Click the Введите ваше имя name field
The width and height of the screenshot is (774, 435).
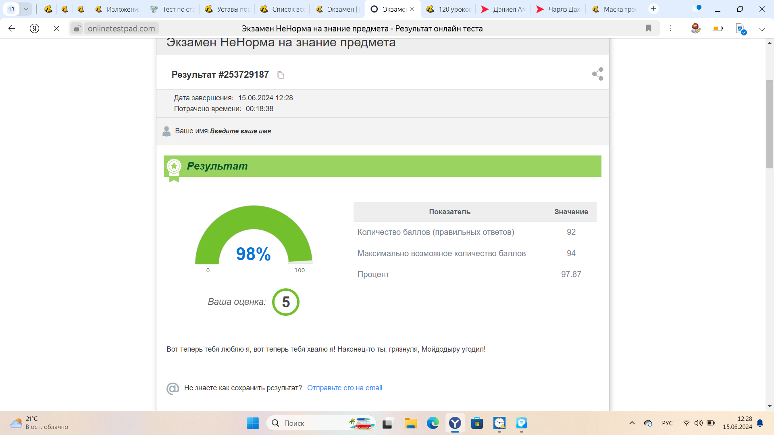(240, 131)
